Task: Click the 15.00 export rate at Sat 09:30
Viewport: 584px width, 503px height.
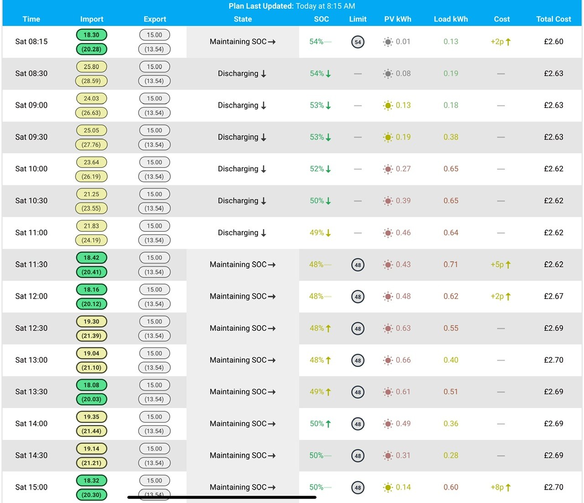Action: coord(154,131)
